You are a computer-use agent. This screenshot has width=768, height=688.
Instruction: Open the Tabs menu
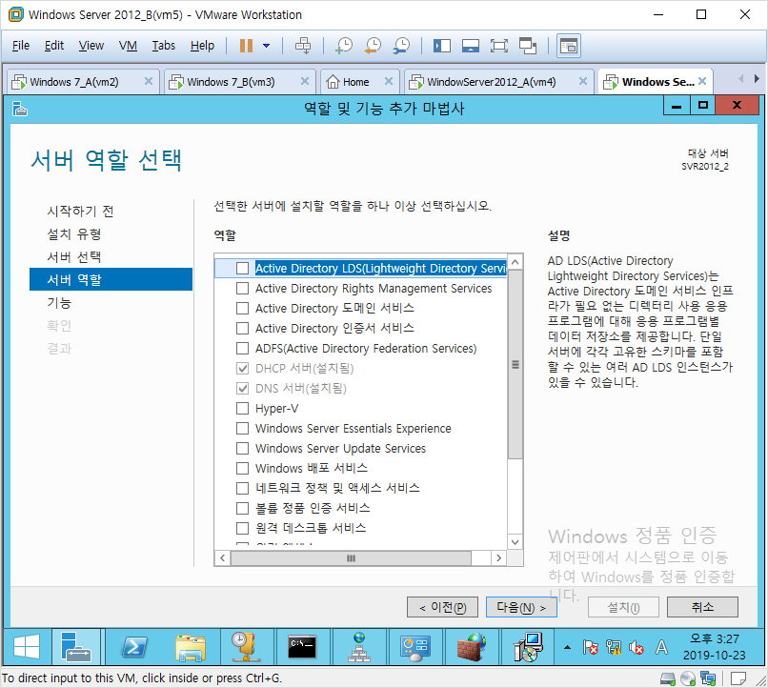[x=163, y=46]
